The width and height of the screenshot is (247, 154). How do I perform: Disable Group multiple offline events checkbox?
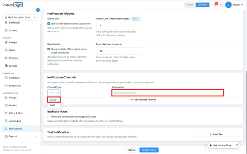coord(49,49)
